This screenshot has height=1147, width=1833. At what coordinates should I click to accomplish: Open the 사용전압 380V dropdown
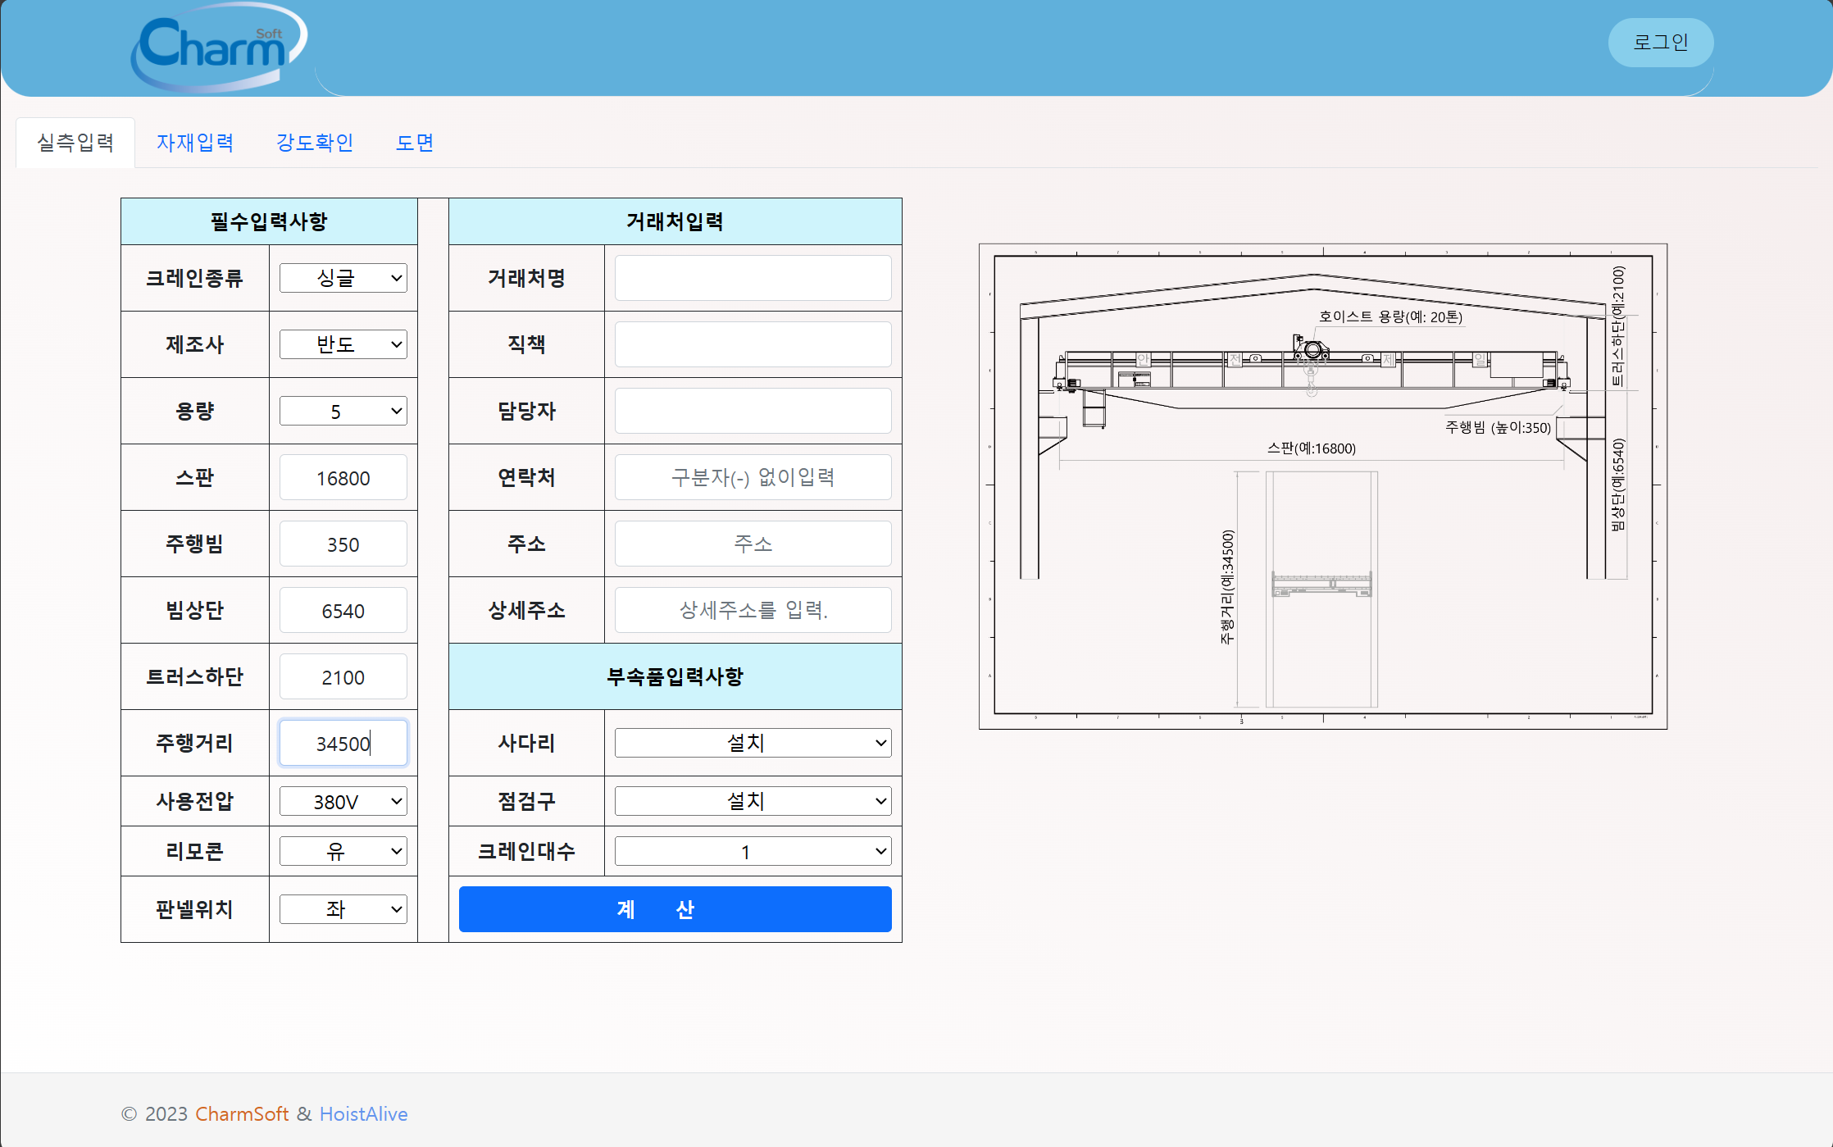point(343,801)
